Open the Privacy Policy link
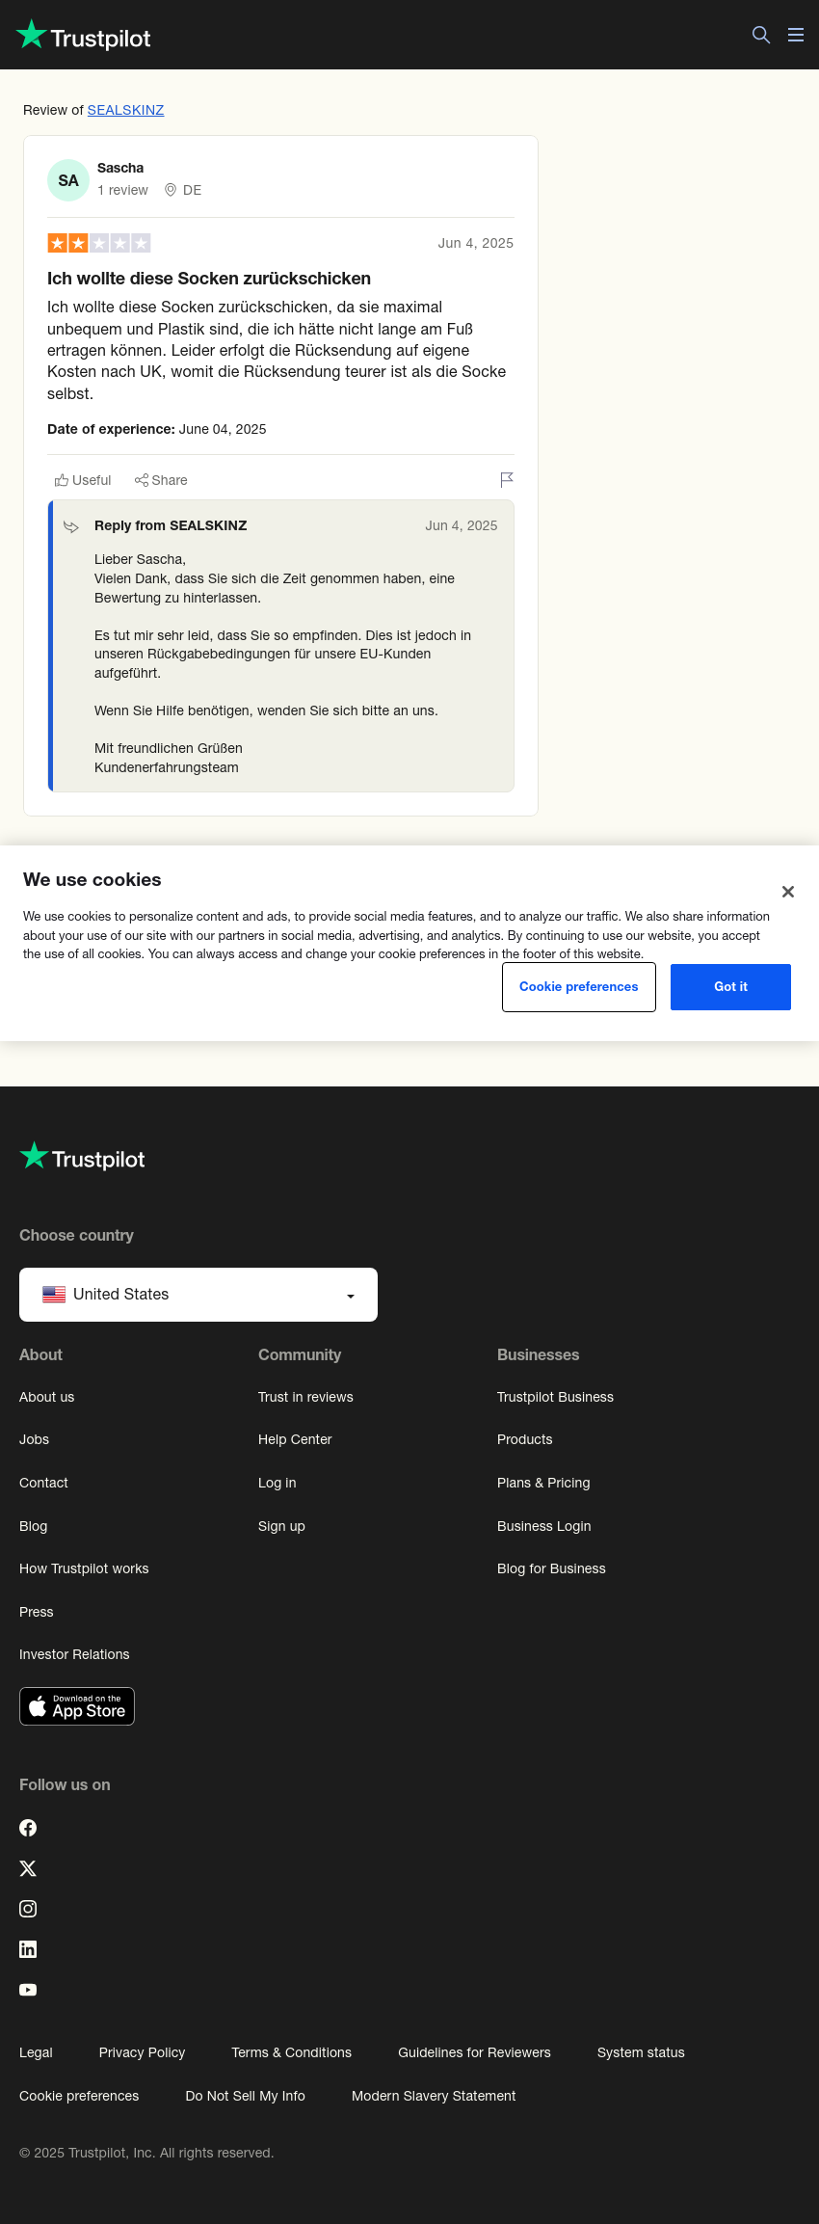Image resolution: width=819 pixels, height=2224 pixels. tap(142, 2052)
